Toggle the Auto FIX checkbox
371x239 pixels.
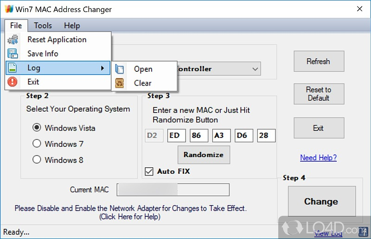(149, 171)
